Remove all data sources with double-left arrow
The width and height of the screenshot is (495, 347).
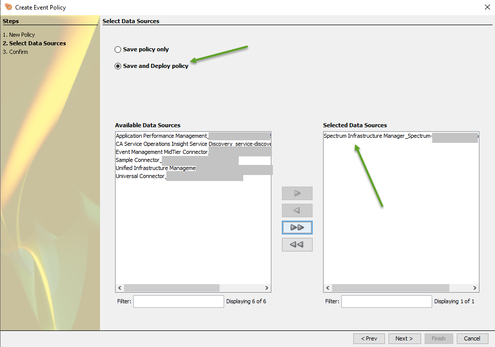click(x=297, y=244)
